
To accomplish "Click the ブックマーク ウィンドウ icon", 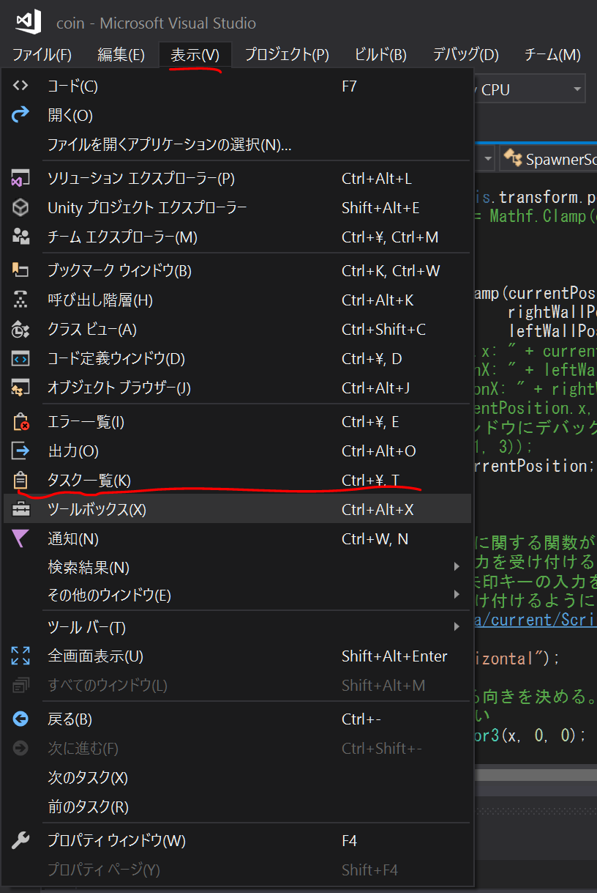I will tap(20, 270).
